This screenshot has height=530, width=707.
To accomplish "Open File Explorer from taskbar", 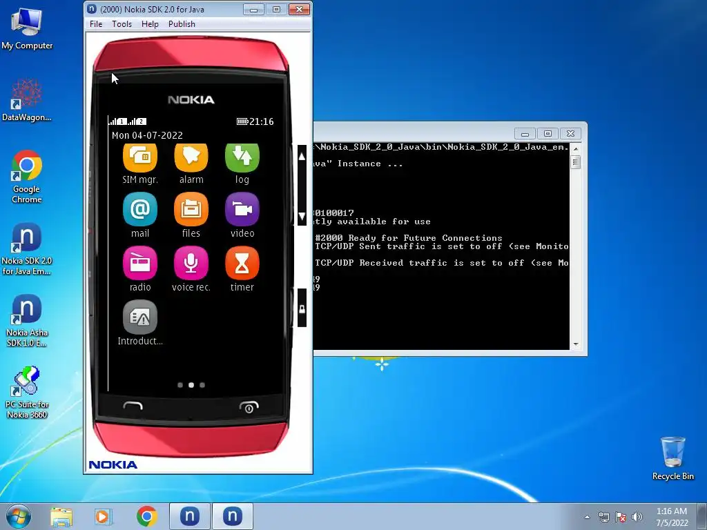I will (61, 516).
